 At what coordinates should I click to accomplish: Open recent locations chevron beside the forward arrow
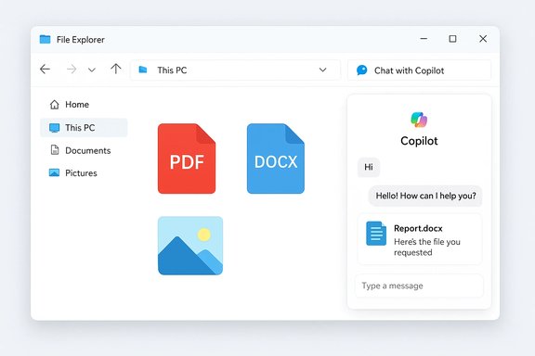tap(91, 70)
